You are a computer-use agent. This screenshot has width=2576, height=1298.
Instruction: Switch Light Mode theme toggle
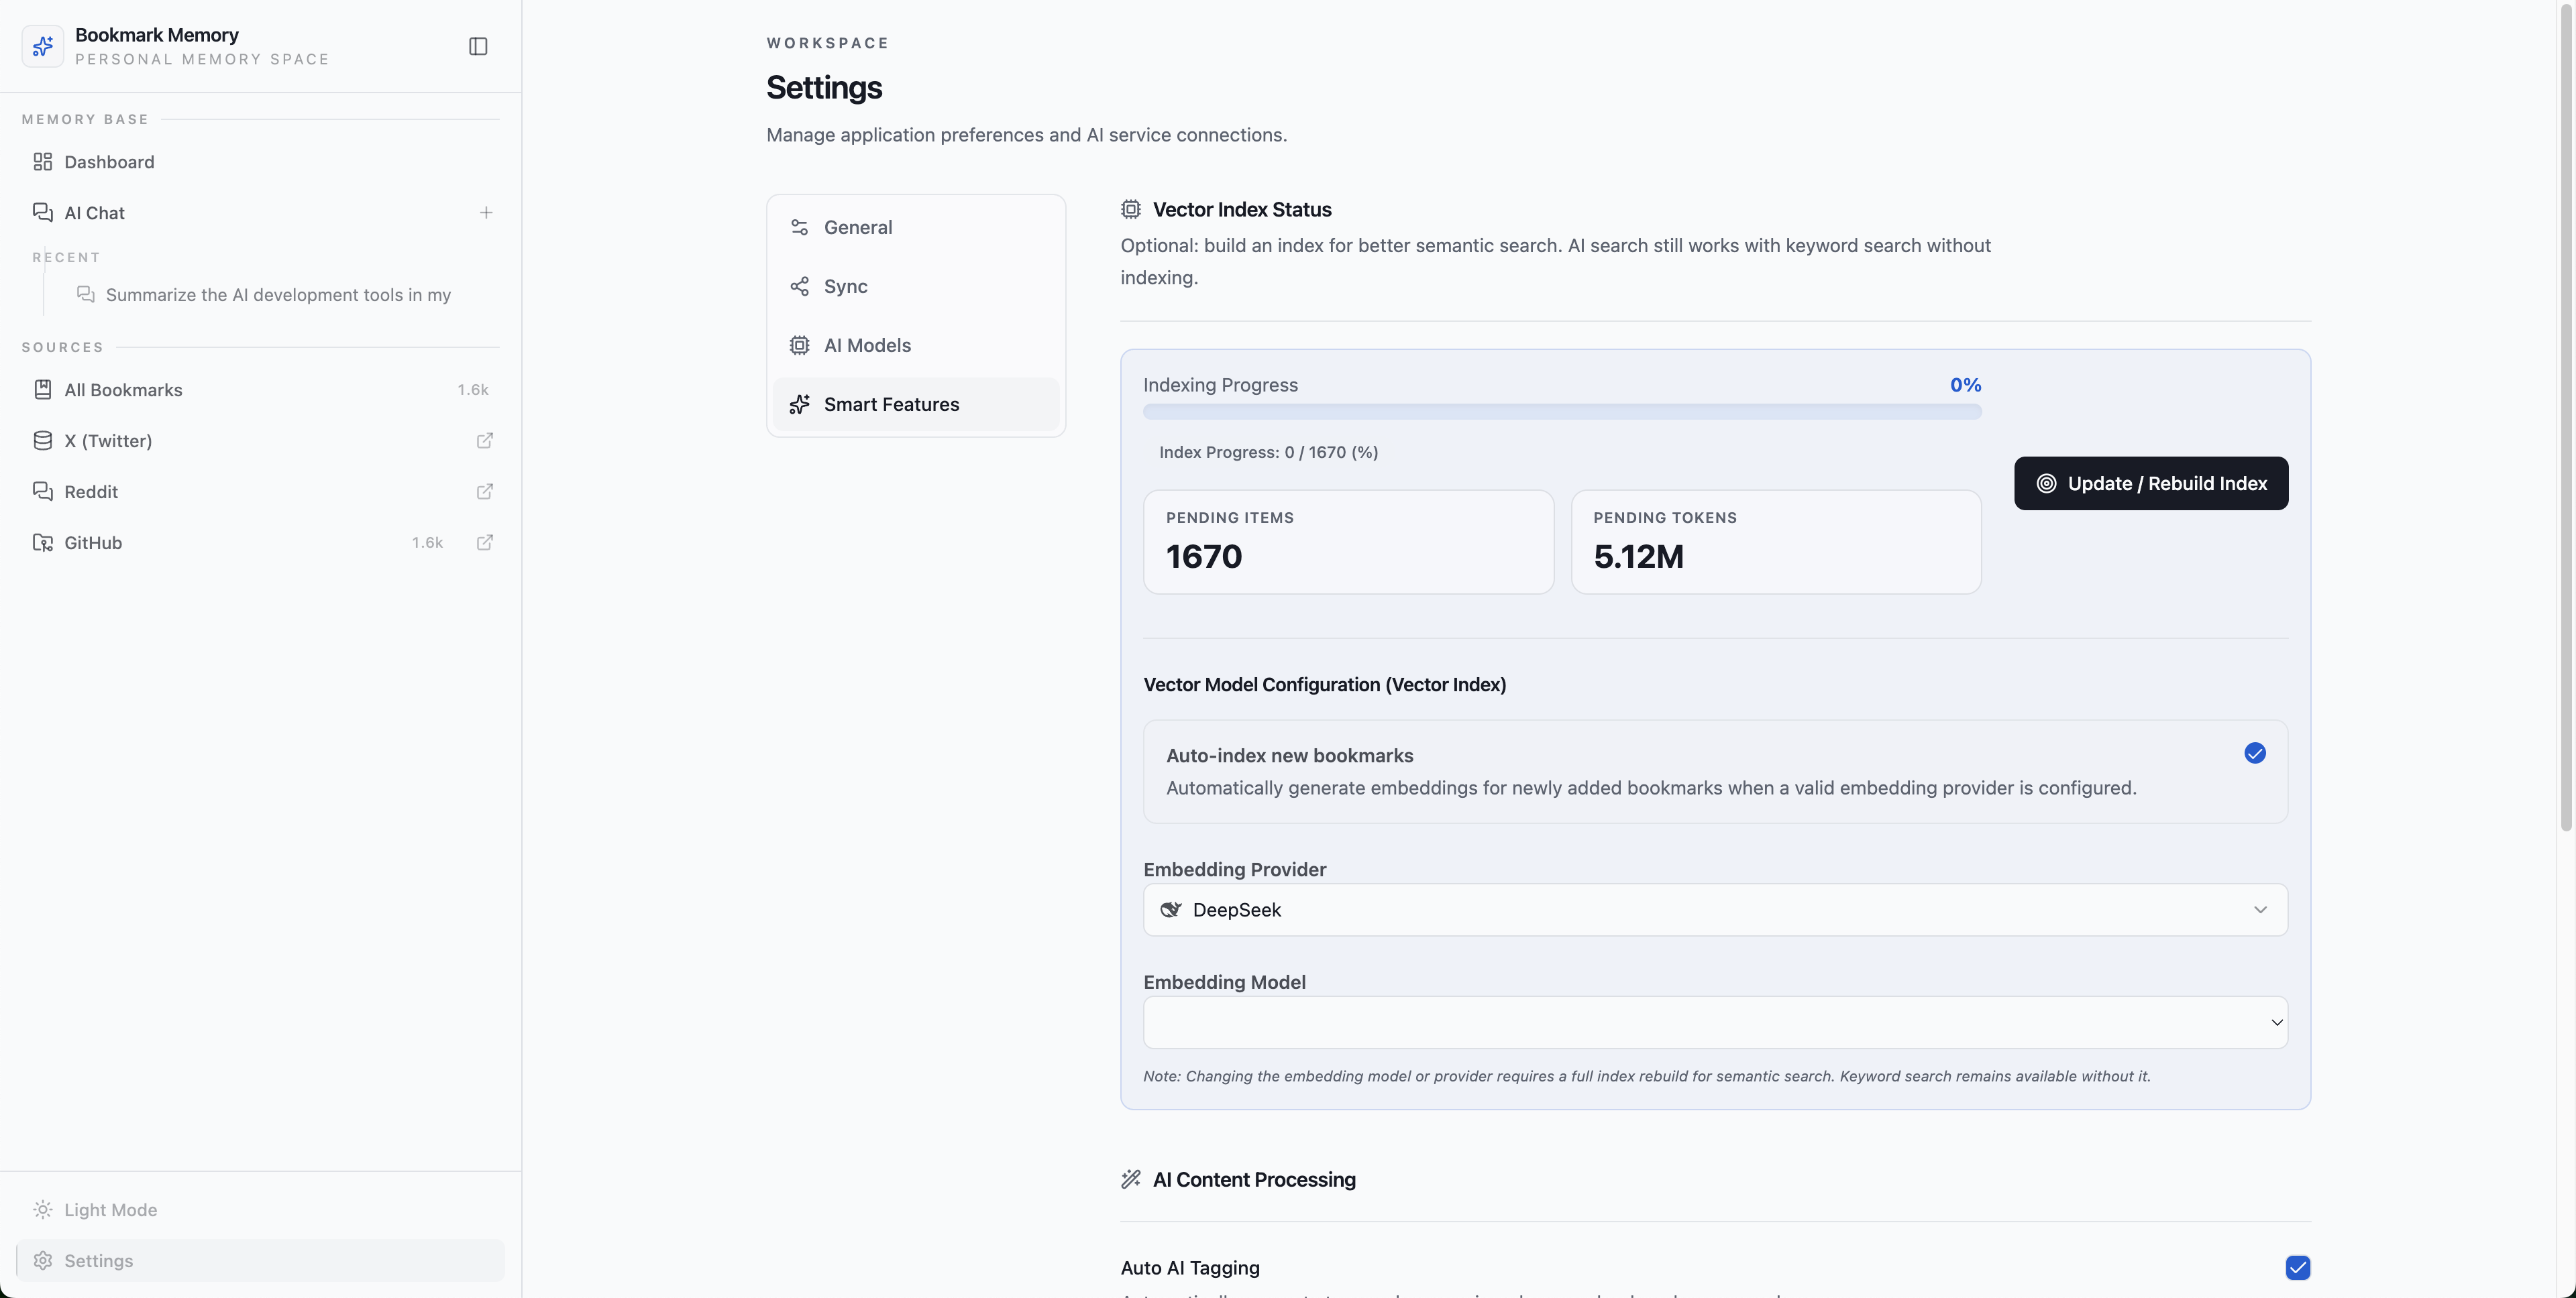pos(110,1210)
